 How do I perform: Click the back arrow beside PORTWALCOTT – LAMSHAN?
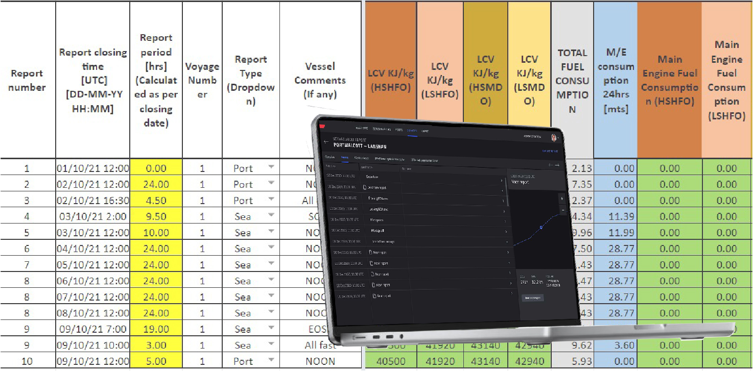[325, 141]
